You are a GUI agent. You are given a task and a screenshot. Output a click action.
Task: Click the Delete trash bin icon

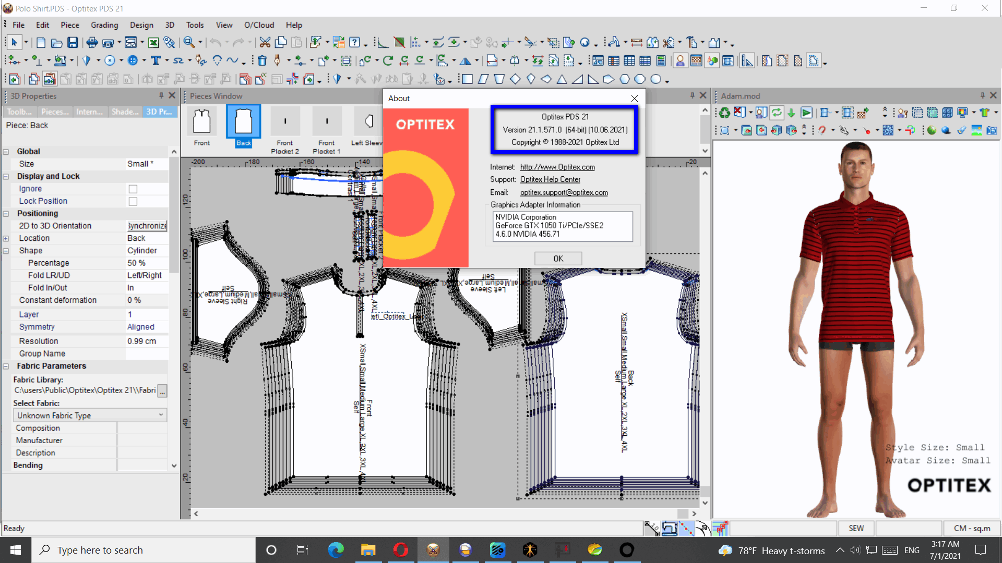263,61
